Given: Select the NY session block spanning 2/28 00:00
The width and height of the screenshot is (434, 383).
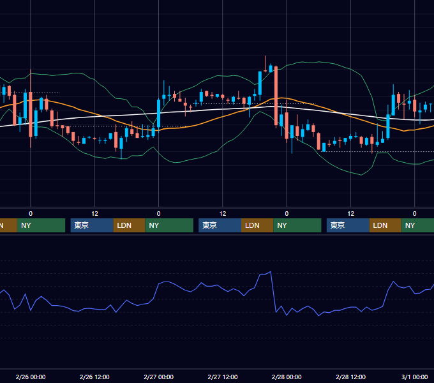Looking at the screenshot, I should tap(297, 225).
